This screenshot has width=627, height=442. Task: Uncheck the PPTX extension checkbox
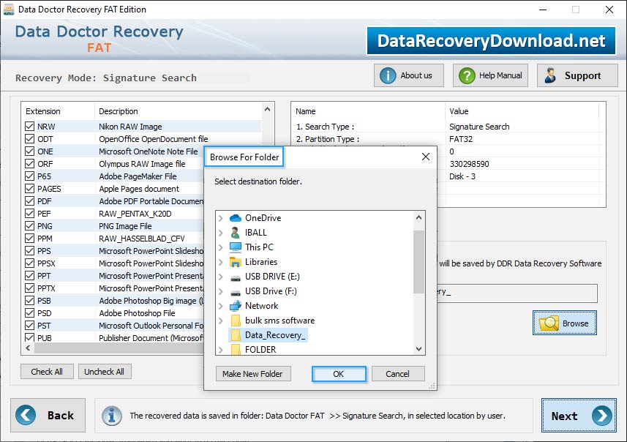click(29, 288)
